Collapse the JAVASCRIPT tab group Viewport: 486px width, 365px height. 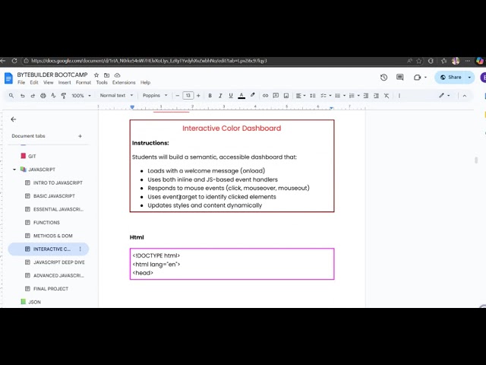tap(14, 170)
